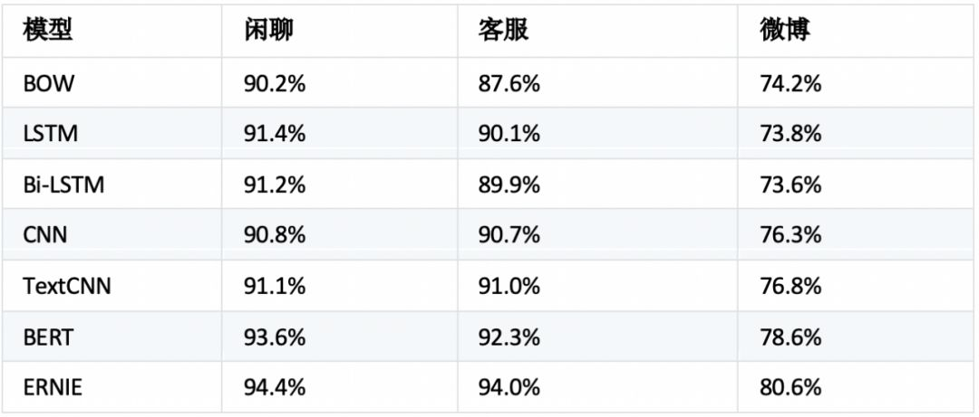Select BERT's 92.3% 客服 value
Viewport: 979px width, 417px height.
point(509,337)
